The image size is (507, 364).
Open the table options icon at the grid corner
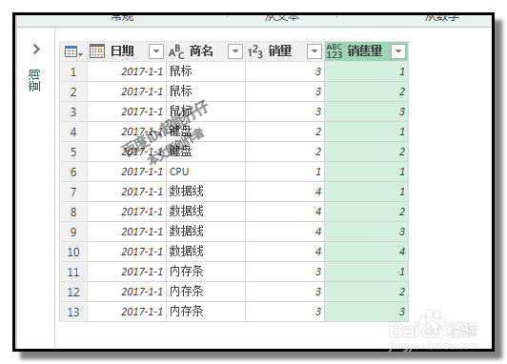point(73,51)
